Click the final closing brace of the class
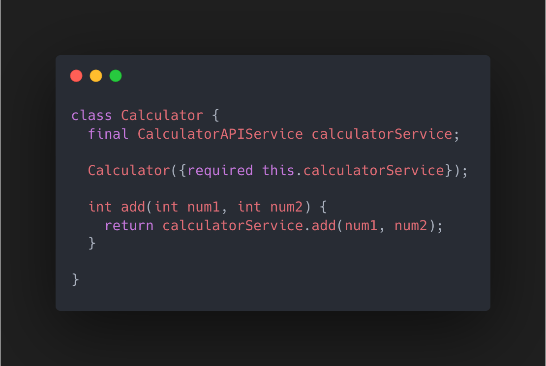 (x=76, y=280)
